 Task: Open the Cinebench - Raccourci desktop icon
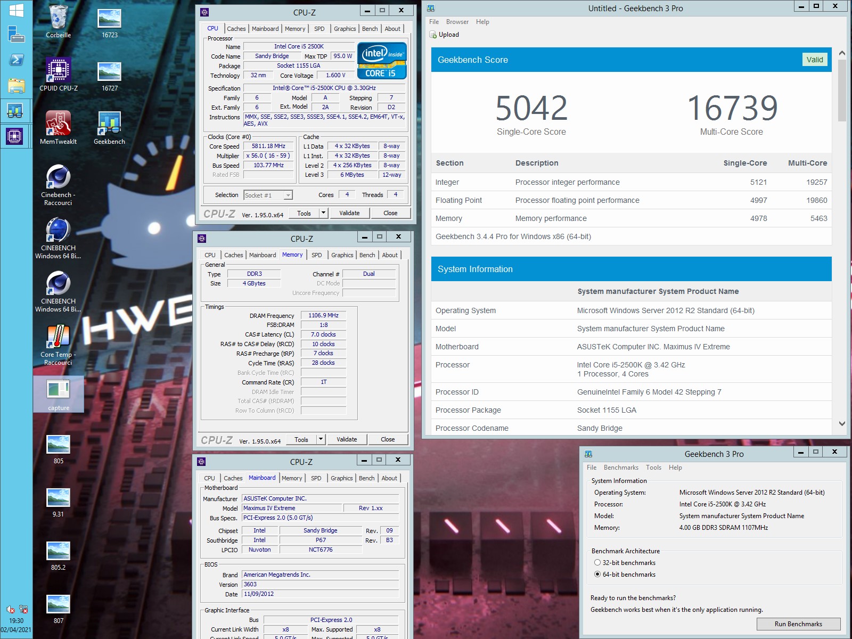58,185
